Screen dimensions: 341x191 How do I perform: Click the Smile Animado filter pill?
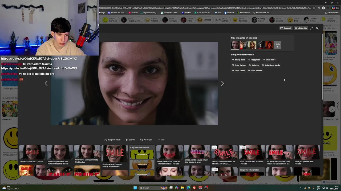pos(240,20)
